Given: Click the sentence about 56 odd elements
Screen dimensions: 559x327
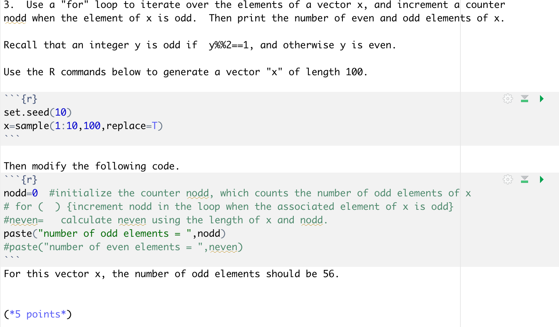Looking at the screenshot, I should (170, 274).
